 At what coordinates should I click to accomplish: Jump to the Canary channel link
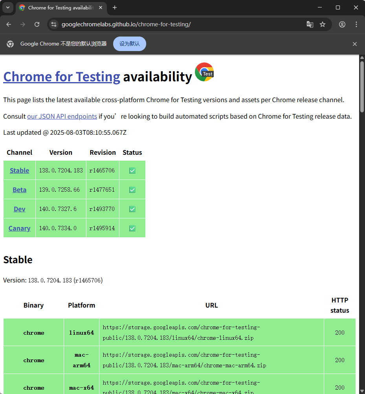coord(19,228)
